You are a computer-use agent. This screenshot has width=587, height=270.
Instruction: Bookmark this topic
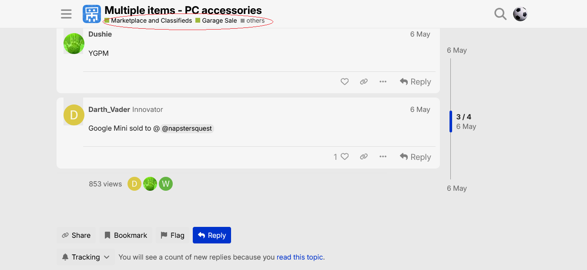pos(126,235)
